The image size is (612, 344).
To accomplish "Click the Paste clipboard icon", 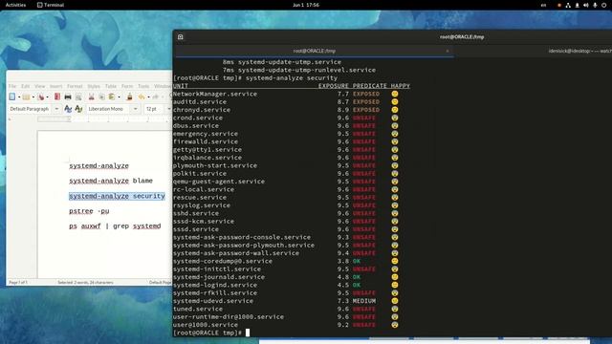I will click(x=112, y=97).
